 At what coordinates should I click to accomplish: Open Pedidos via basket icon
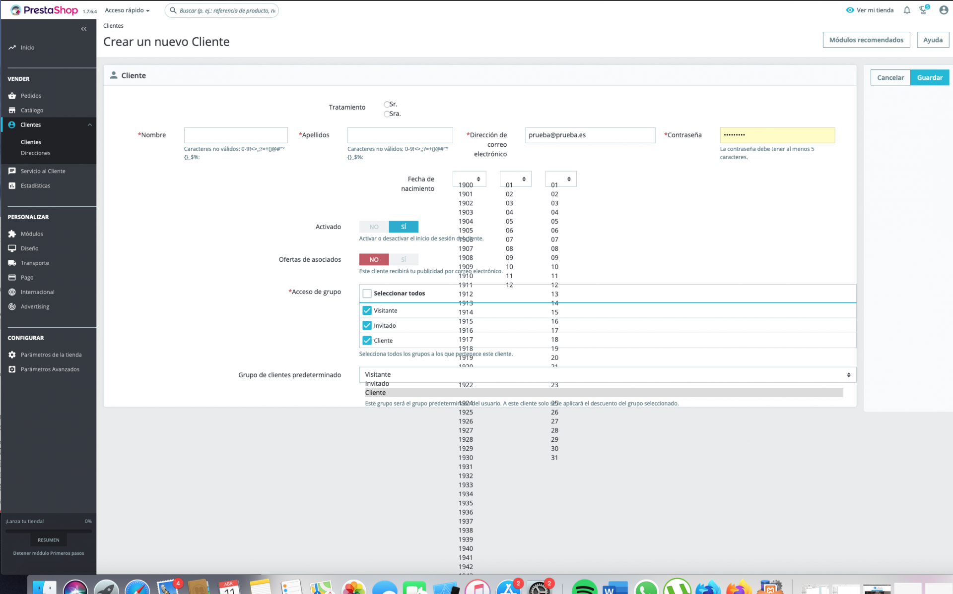coord(12,96)
